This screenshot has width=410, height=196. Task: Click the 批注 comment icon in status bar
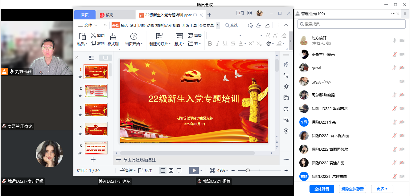coord(141,170)
